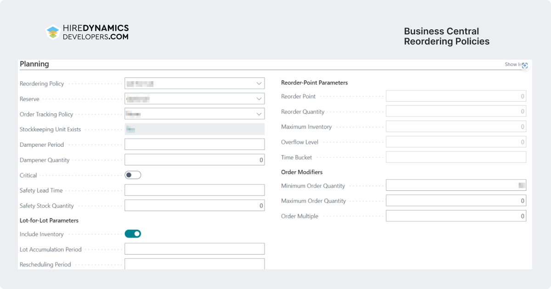551x289 pixels.
Task: Click into the Dampener Quantity field
Action: tap(195, 160)
